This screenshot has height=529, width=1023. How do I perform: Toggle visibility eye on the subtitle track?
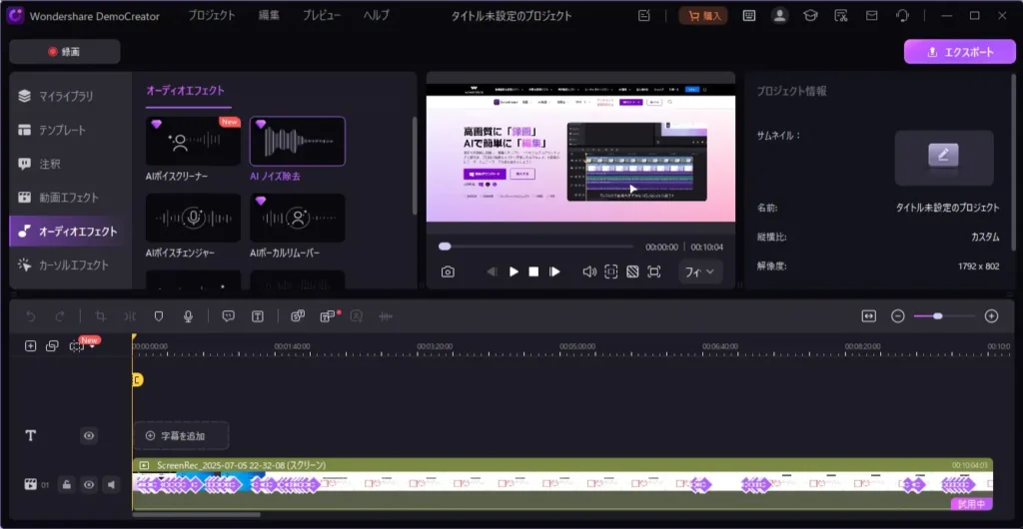tap(89, 435)
